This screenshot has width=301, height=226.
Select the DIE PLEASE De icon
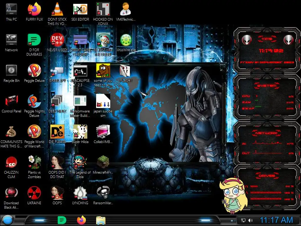57,134
